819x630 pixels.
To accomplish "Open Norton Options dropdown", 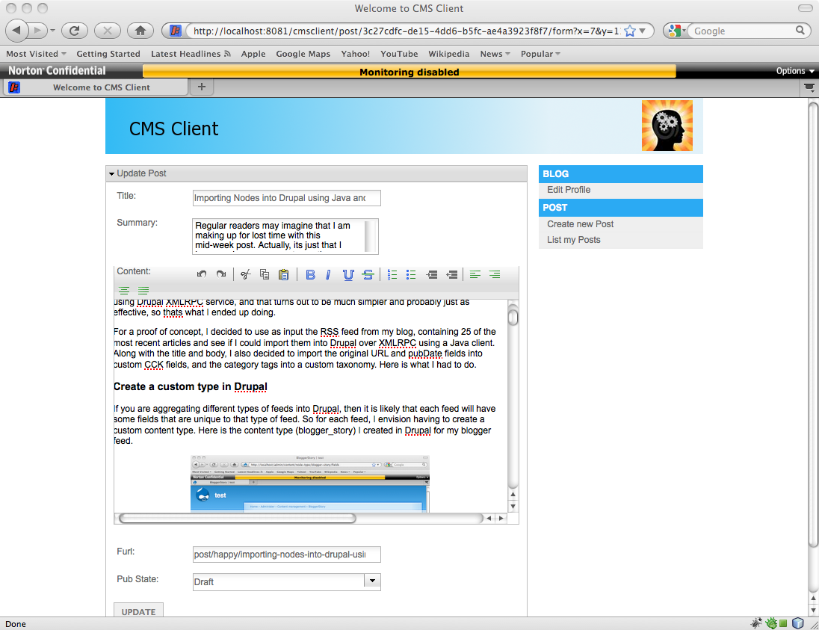I will pyautogui.click(x=795, y=71).
